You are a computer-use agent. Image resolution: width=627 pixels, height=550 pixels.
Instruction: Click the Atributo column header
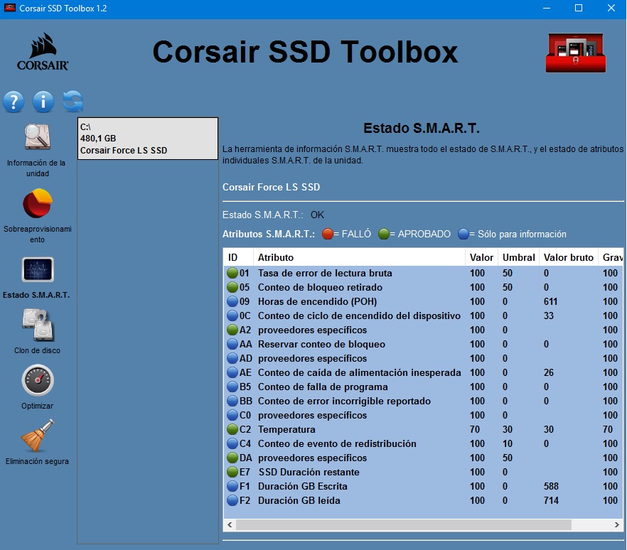pyautogui.click(x=276, y=257)
